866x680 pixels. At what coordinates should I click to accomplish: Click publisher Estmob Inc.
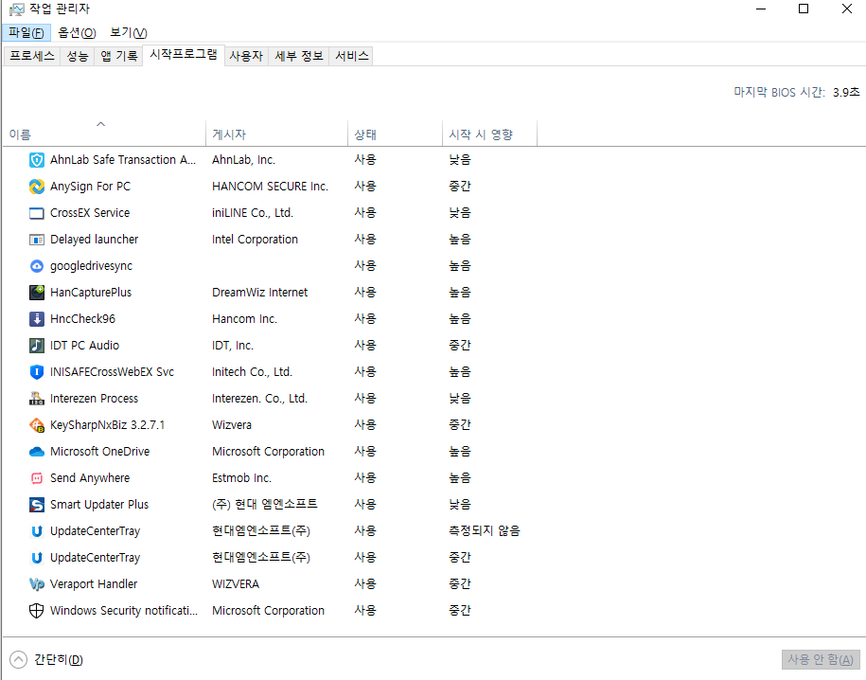tap(242, 478)
